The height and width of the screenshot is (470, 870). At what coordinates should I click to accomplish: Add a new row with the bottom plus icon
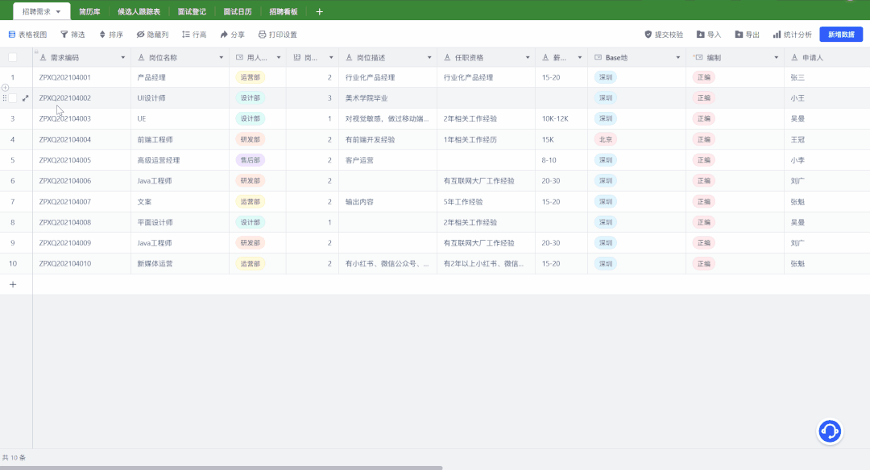pos(13,284)
